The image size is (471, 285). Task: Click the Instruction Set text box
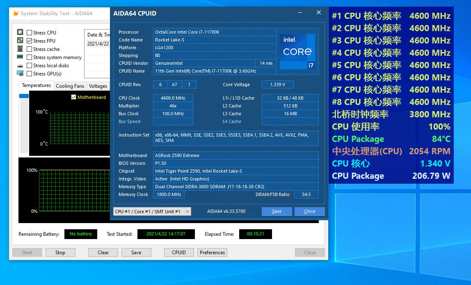coord(236,138)
